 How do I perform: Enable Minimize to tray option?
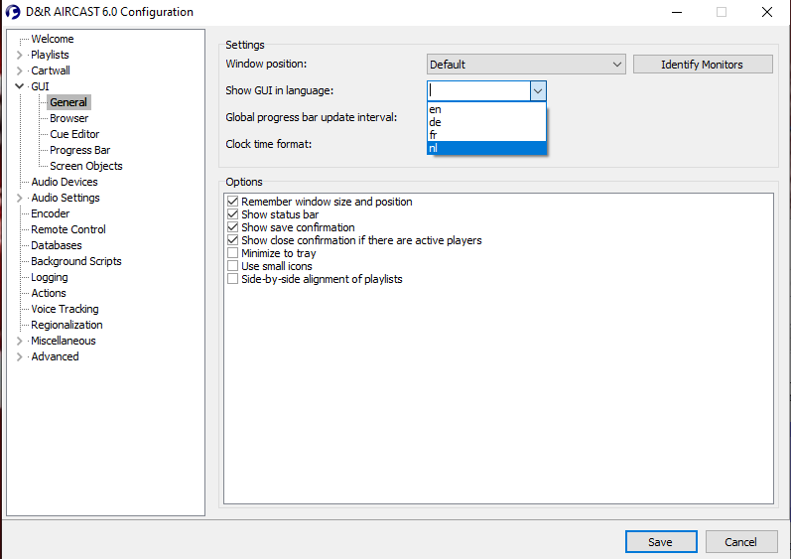point(233,253)
